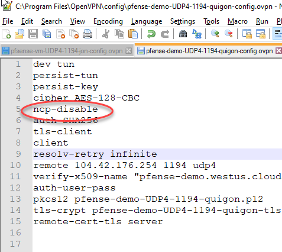Image resolution: width=282 pixels, height=252 pixels.
Task: Undo last action with green arrow
Action: (151, 34)
